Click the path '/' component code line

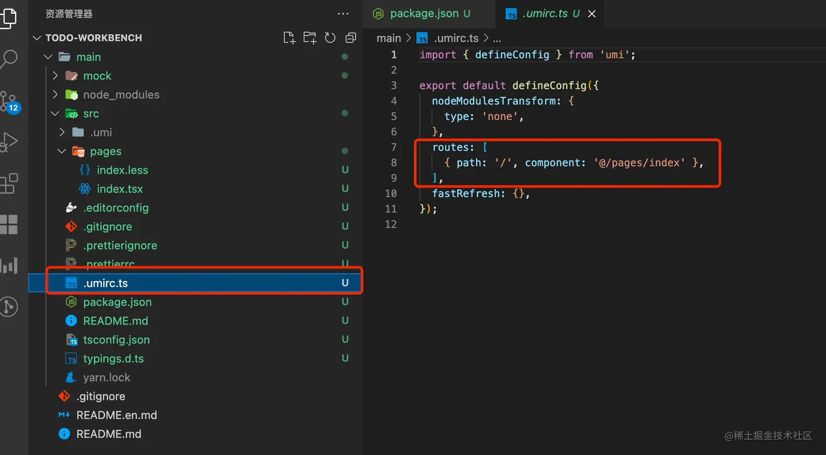click(x=574, y=163)
